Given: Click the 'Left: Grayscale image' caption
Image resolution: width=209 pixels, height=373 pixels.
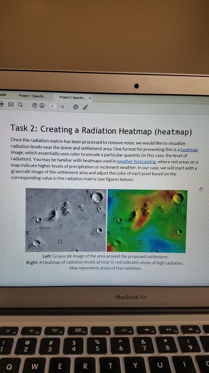Looking at the screenshot, I should (105, 257).
